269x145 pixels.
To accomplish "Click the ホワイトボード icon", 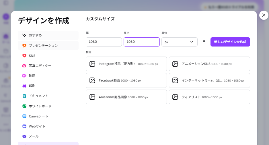I will (24, 106).
